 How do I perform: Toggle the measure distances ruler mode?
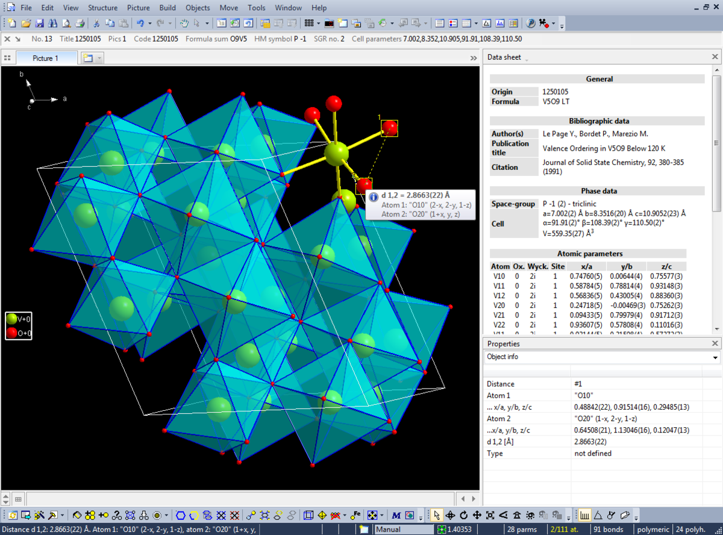(584, 515)
